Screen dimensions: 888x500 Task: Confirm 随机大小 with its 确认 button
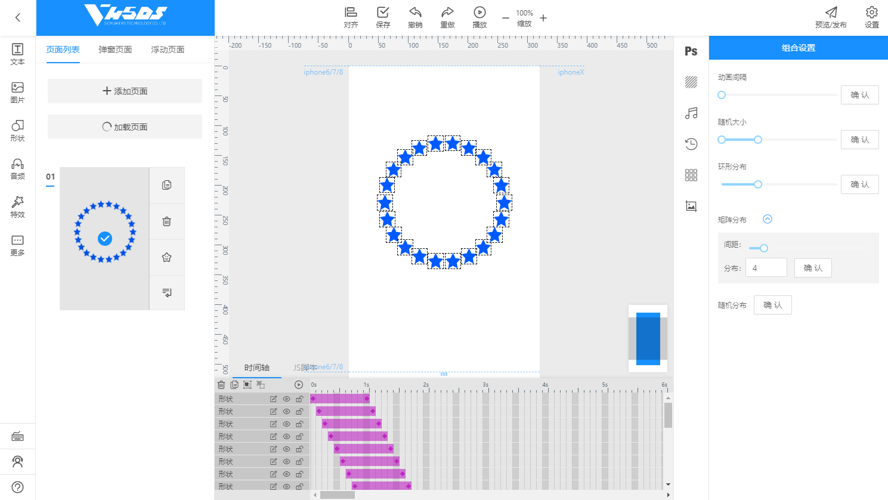coord(860,140)
